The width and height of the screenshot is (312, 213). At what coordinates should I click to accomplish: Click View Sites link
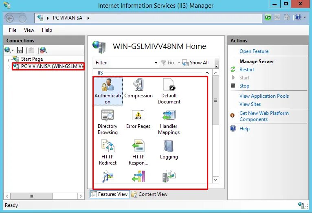coord(250,104)
